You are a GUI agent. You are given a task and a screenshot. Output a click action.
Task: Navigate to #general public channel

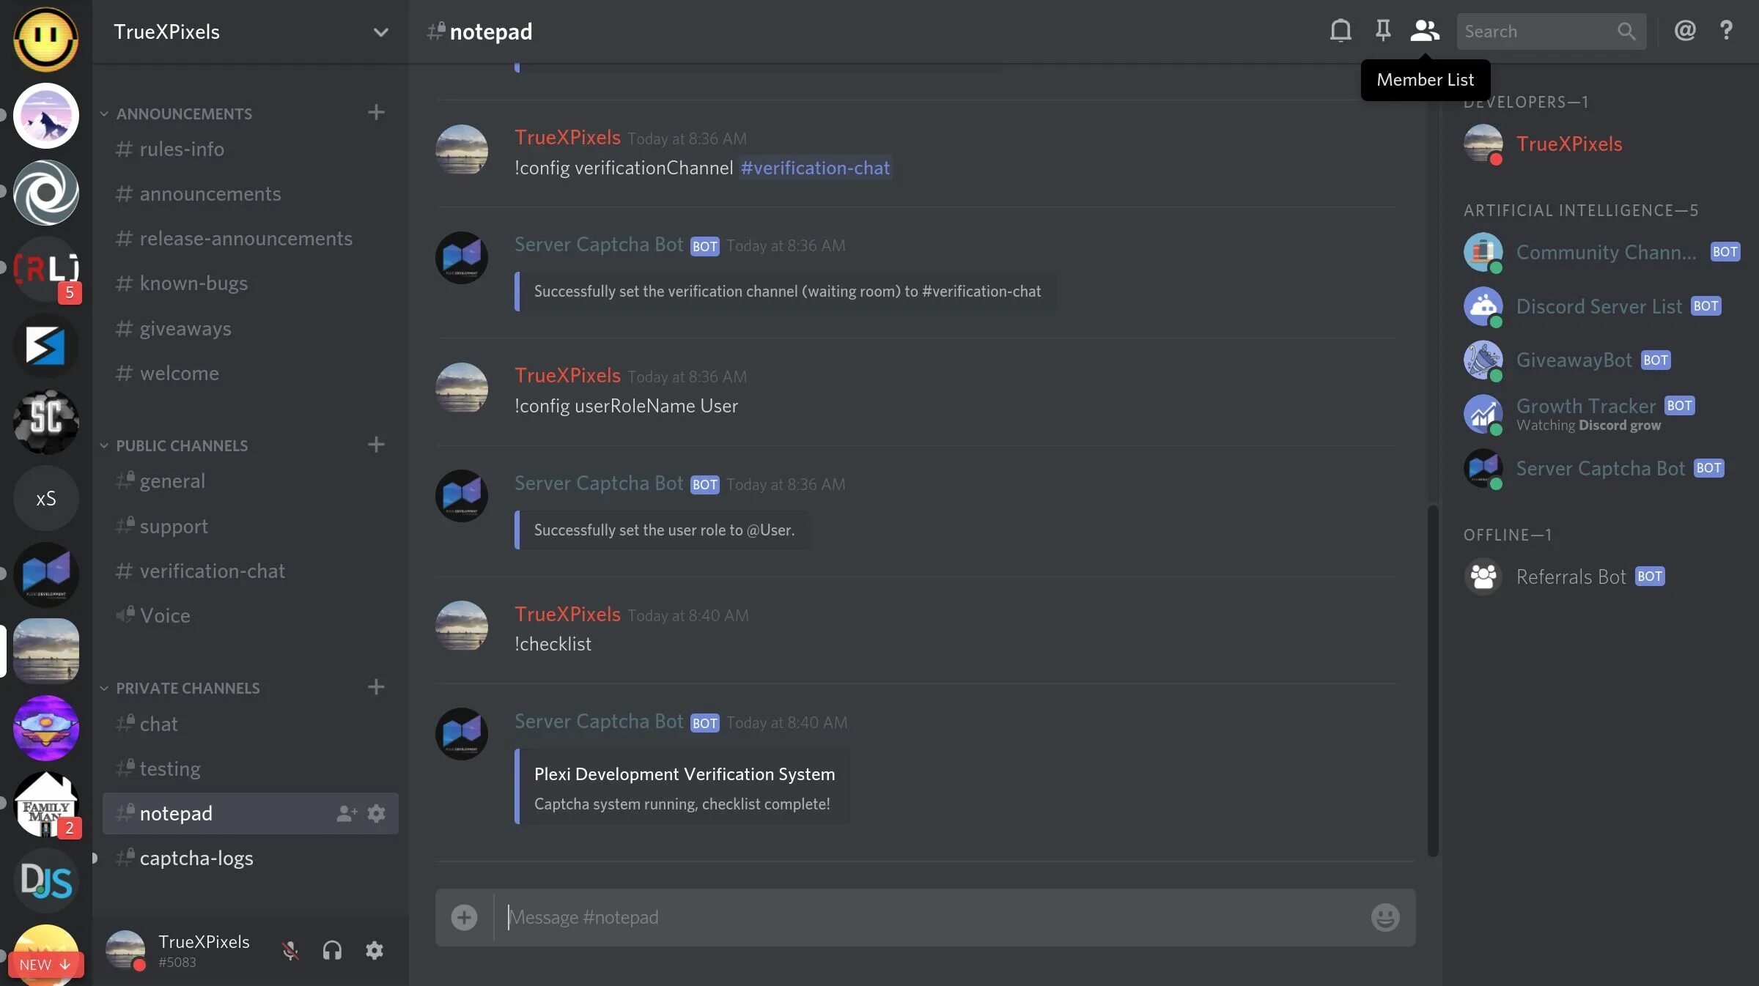pyautogui.click(x=172, y=481)
